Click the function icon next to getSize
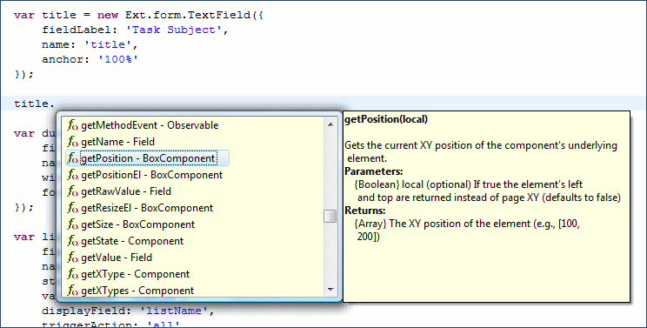 [73, 224]
